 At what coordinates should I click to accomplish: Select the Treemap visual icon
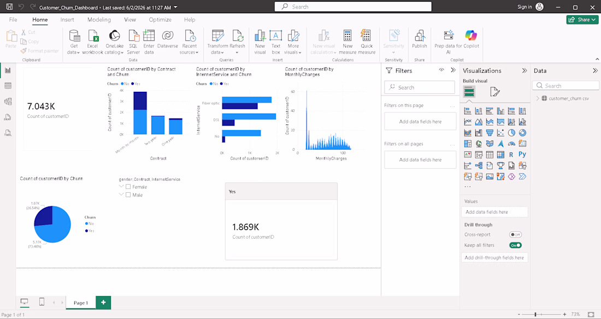(x=468, y=144)
